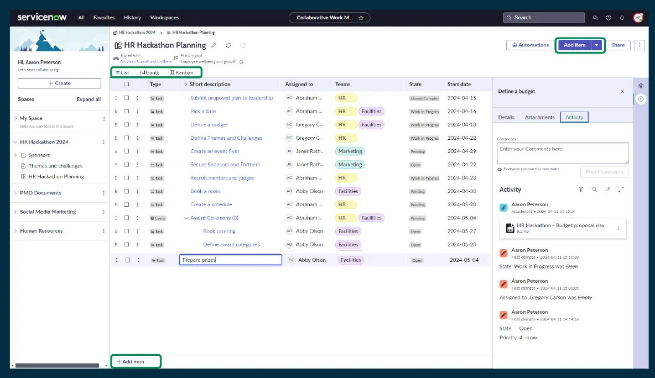Expand the Human Resources space
The width and height of the screenshot is (655, 378).
(15, 230)
